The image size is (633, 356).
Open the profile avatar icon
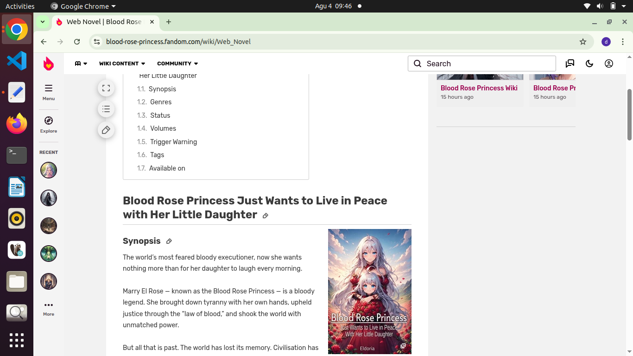tap(608, 64)
